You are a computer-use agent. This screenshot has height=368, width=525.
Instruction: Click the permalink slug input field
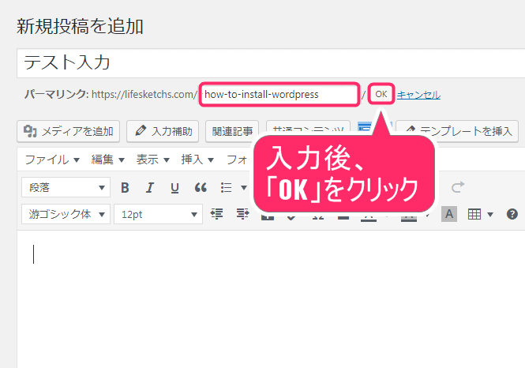coord(279,95)
